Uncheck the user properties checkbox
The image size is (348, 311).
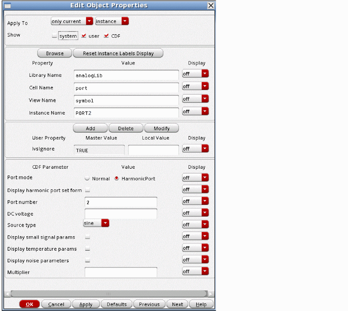[84, 36]
